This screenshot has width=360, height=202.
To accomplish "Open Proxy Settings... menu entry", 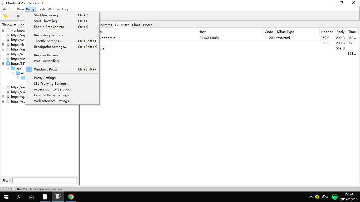I will (62, 78).
